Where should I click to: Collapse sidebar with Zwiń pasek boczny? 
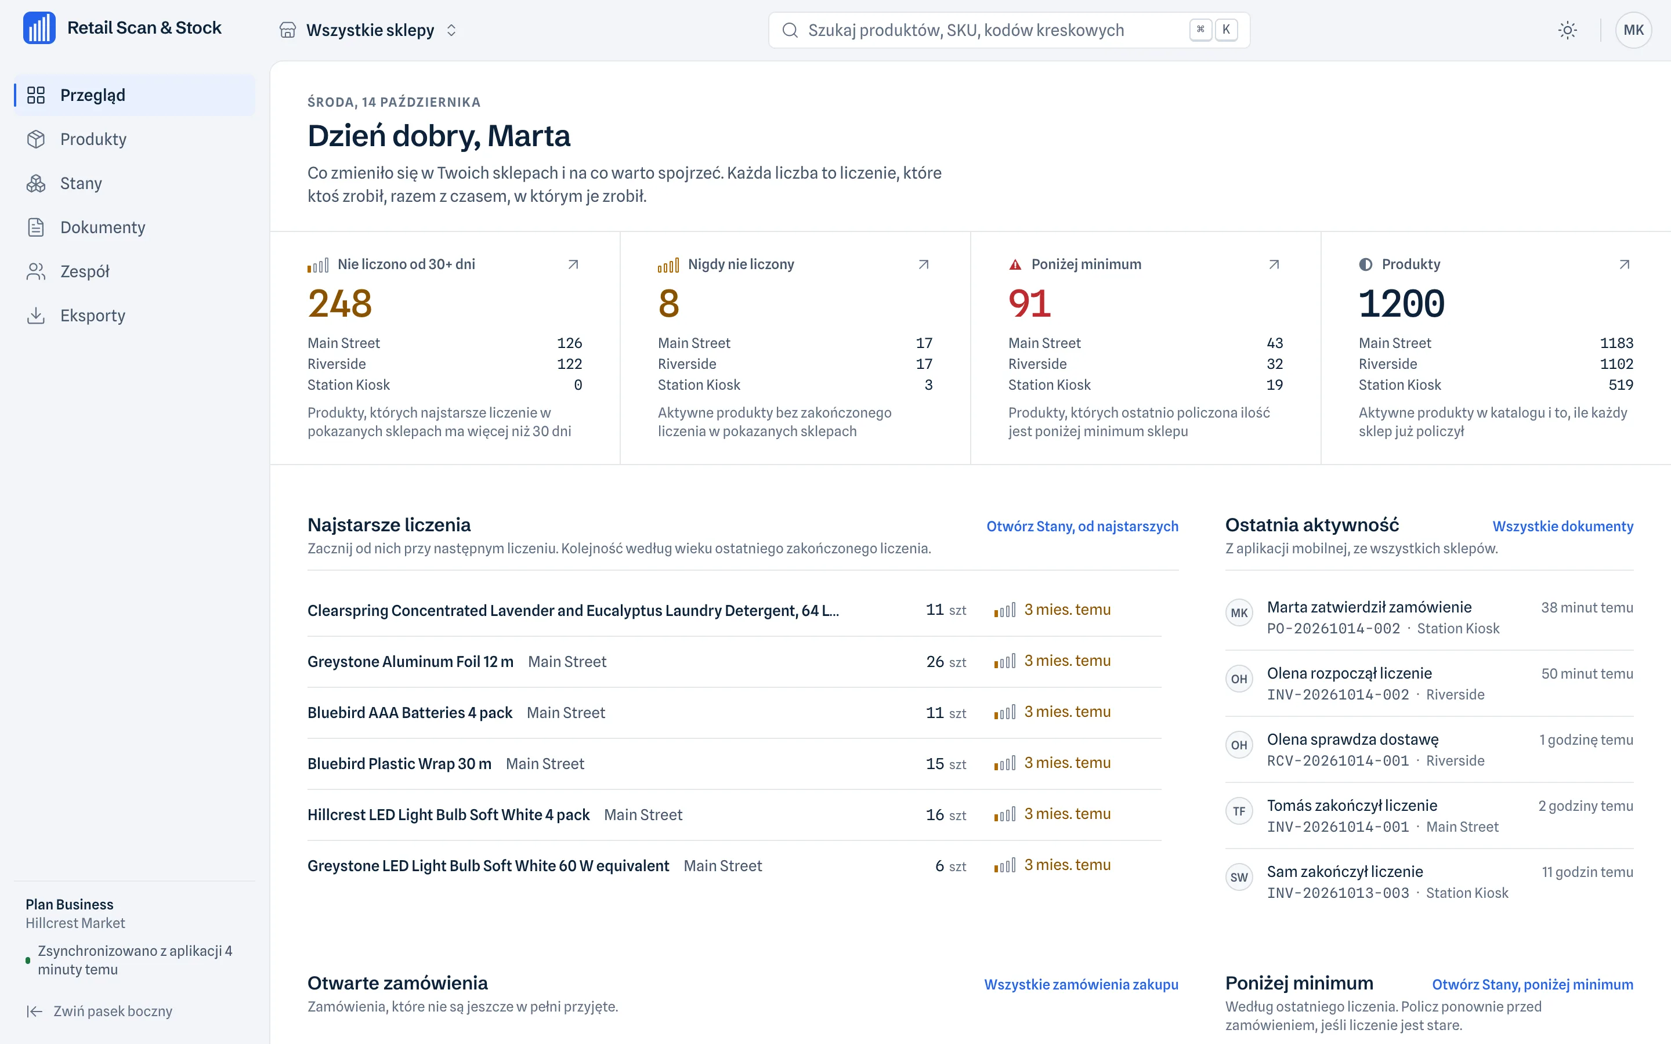(x=99, y=1012)
